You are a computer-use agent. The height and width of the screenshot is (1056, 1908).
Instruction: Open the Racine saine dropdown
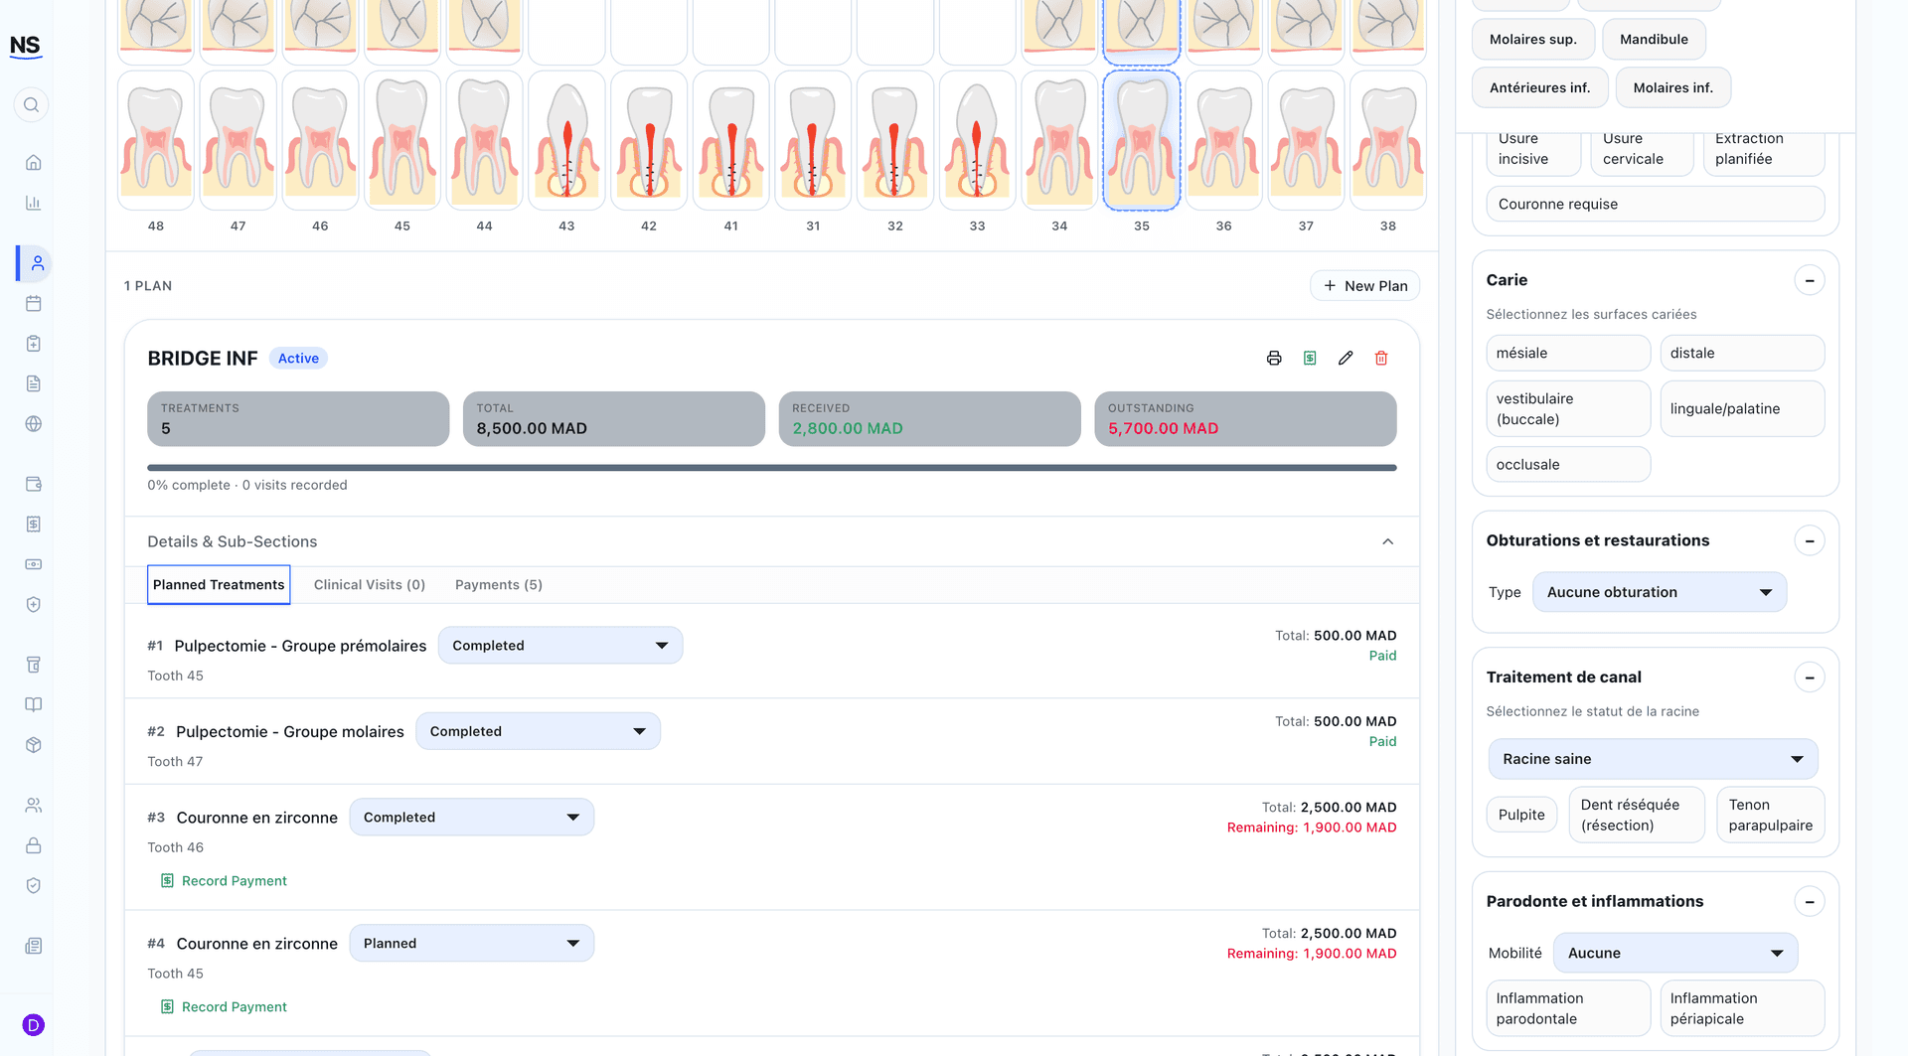[x=1653, y=759]
